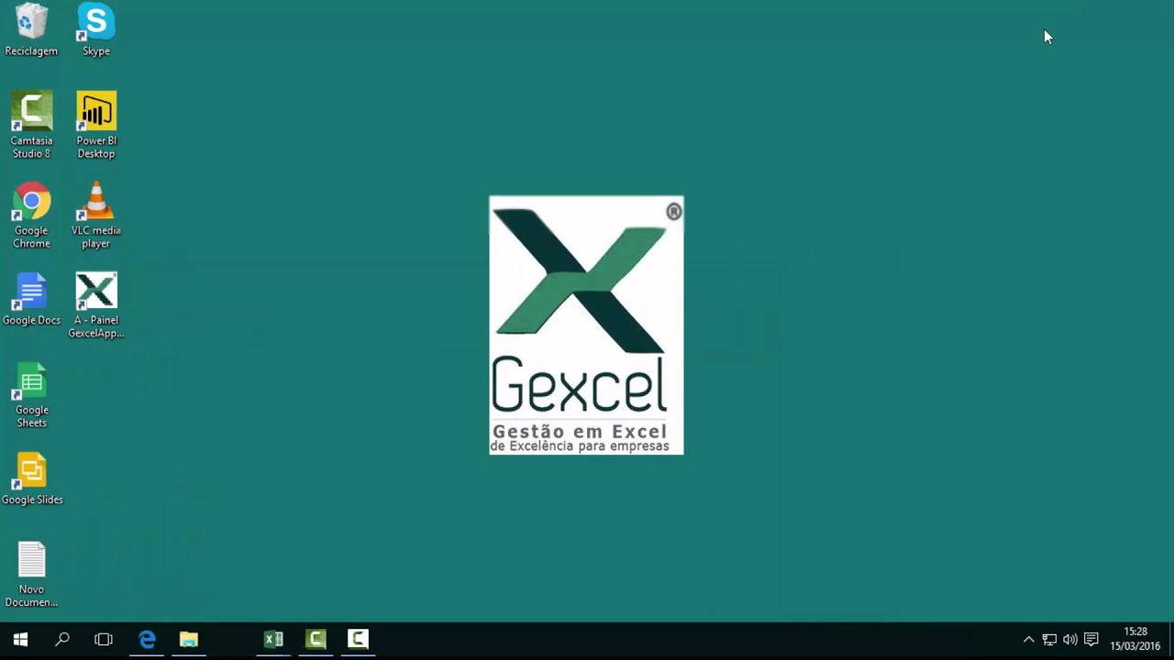Screen dimensions: 1174x660
Task: Select the Google Slides desktop shortcut
Action: pos(32,479)
